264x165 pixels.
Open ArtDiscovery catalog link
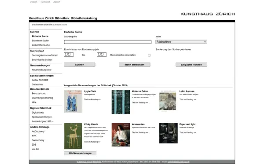point(38,131)
